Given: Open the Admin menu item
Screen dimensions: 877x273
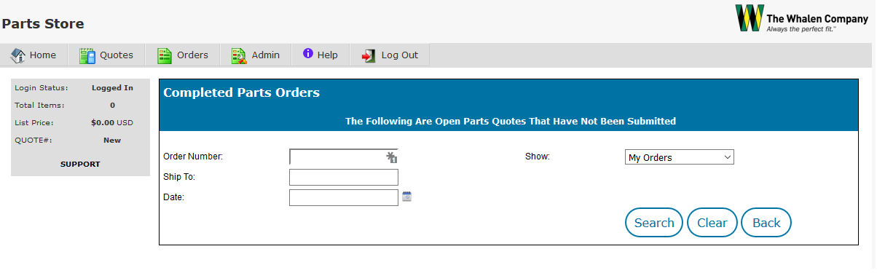Looking at the screenshot, I should [256, 55].
